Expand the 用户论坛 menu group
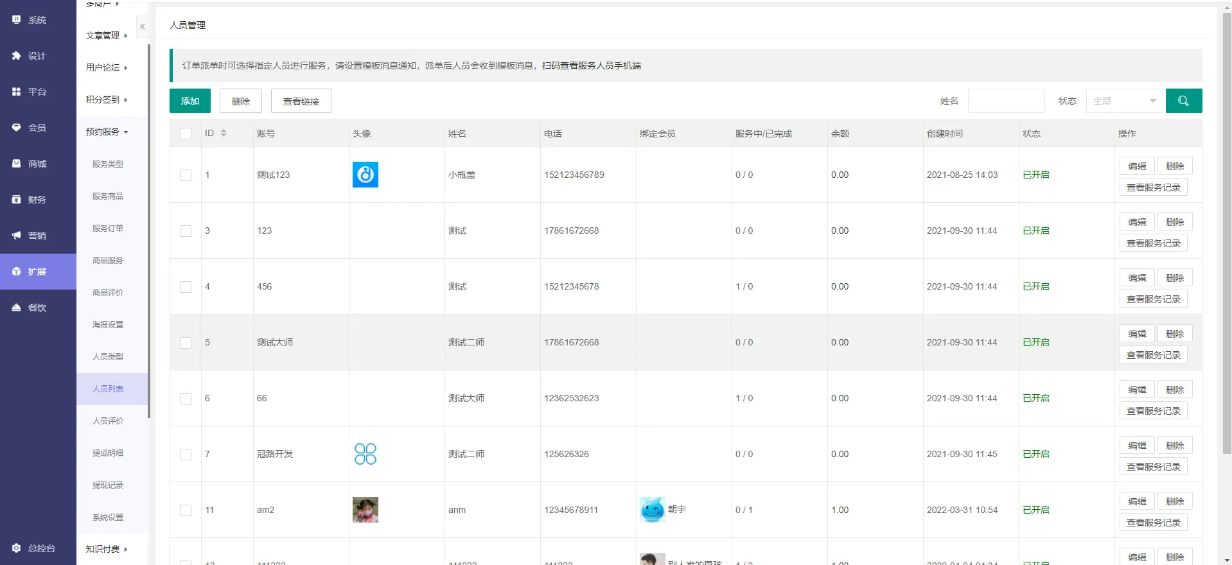This screenshot has height=565, width=1232. tap(107, 67)
